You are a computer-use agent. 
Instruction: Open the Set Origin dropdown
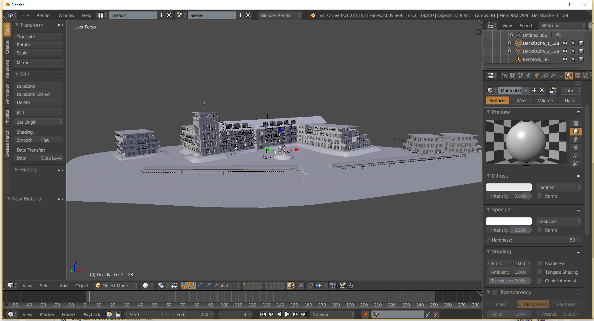(38, 122)
